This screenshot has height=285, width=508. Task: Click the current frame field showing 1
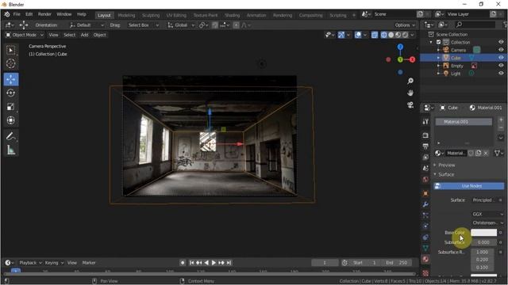click(x=325, y=263)
